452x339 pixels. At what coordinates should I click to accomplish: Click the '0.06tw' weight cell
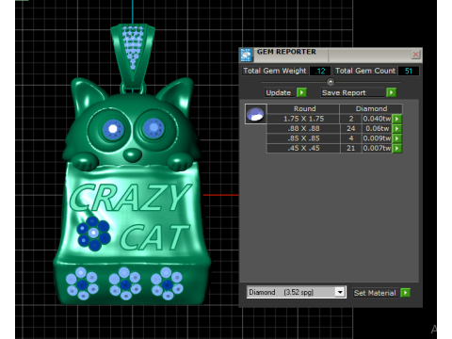(377, 129)
